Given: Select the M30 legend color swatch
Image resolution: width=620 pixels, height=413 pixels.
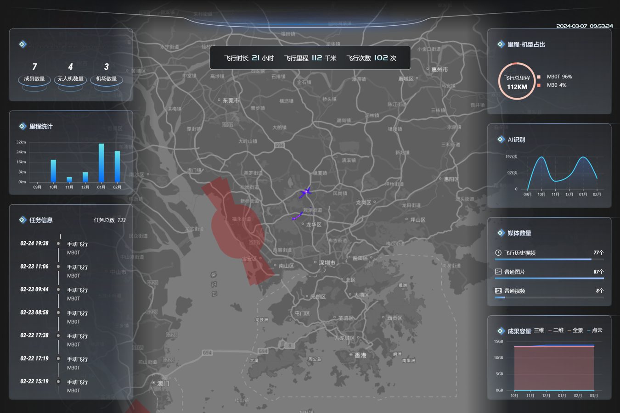Looking at the screenshot, I should click(x=539, y=85).
